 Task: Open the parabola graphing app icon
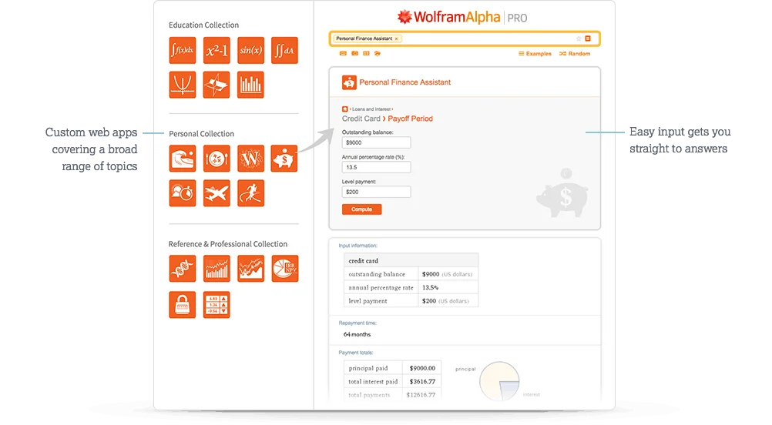[182, 85]
